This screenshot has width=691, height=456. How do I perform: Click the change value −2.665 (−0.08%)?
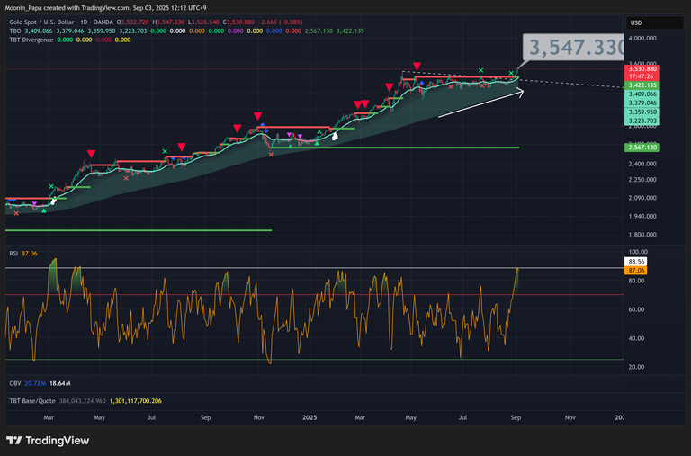[x=280, y=22]
